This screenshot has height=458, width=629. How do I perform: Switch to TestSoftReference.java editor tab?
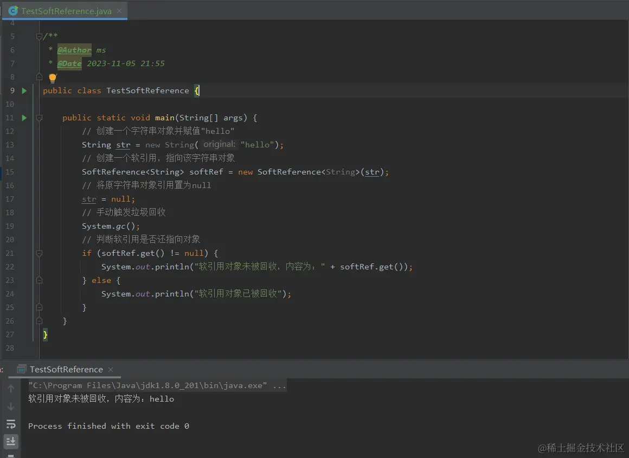[x=66, y=11]
